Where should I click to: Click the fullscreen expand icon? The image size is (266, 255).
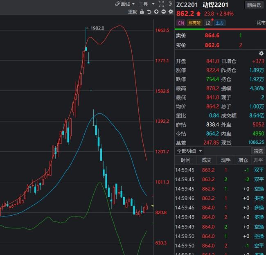(161, 4)
